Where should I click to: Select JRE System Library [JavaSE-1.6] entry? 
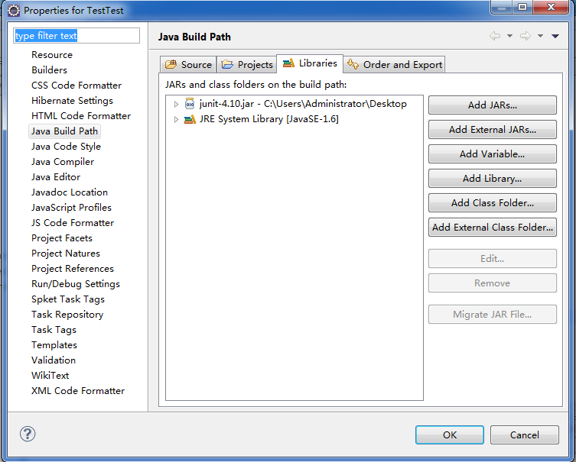coord(269,119)
